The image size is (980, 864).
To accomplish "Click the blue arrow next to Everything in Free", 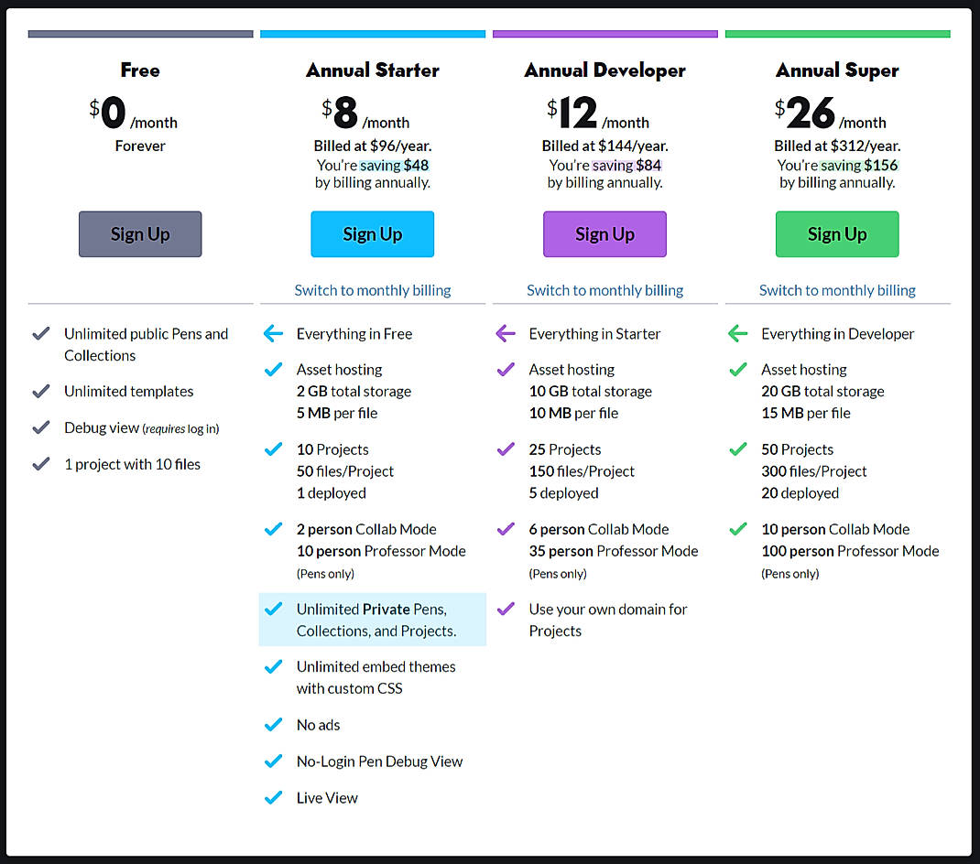I will (273, 333).
